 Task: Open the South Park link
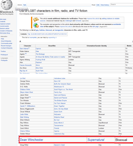click(39, 71)
